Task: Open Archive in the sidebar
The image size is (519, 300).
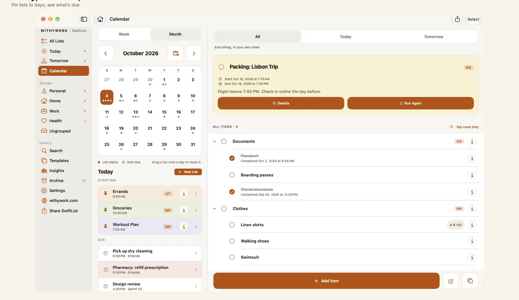Action: coord(63,181)
